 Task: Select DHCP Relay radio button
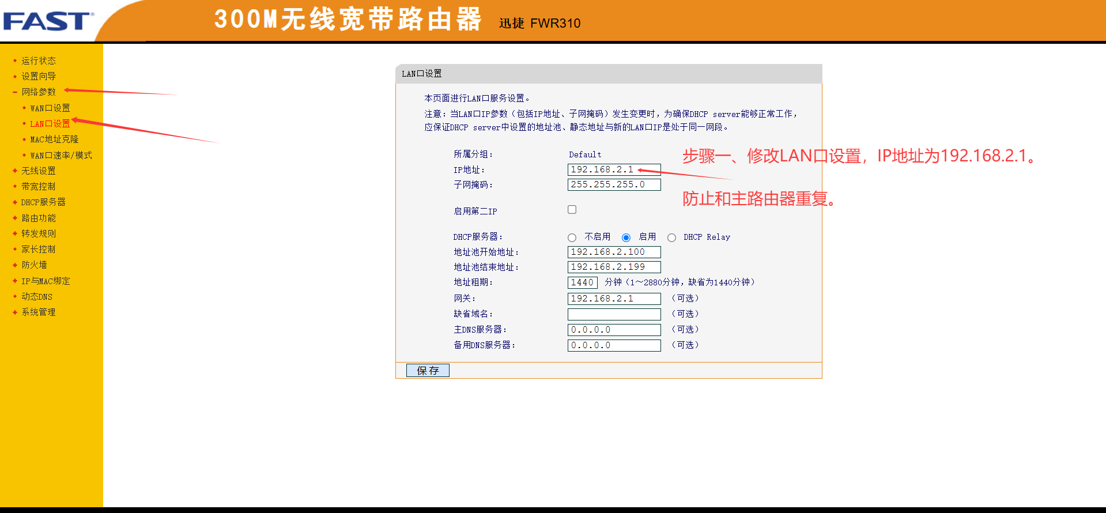(671, 237)
